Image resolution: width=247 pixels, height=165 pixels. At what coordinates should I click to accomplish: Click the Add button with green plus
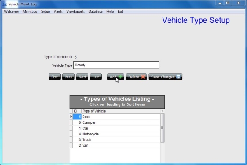coord(115,77)
